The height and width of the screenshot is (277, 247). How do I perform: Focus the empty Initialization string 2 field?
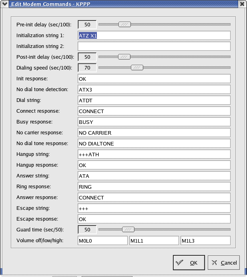154,46
